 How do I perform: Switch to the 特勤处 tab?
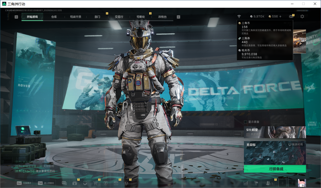pyautogui.click(x=141, y=17)
